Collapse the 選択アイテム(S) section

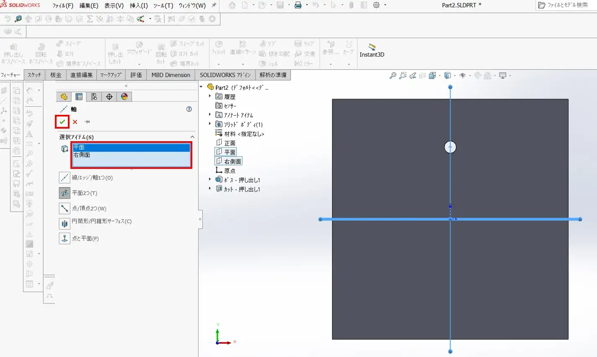pos(192,137)
